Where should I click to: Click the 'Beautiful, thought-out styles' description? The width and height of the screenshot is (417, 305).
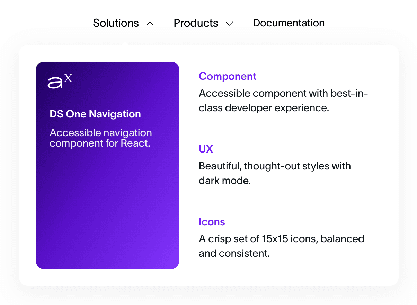(274, 173)
